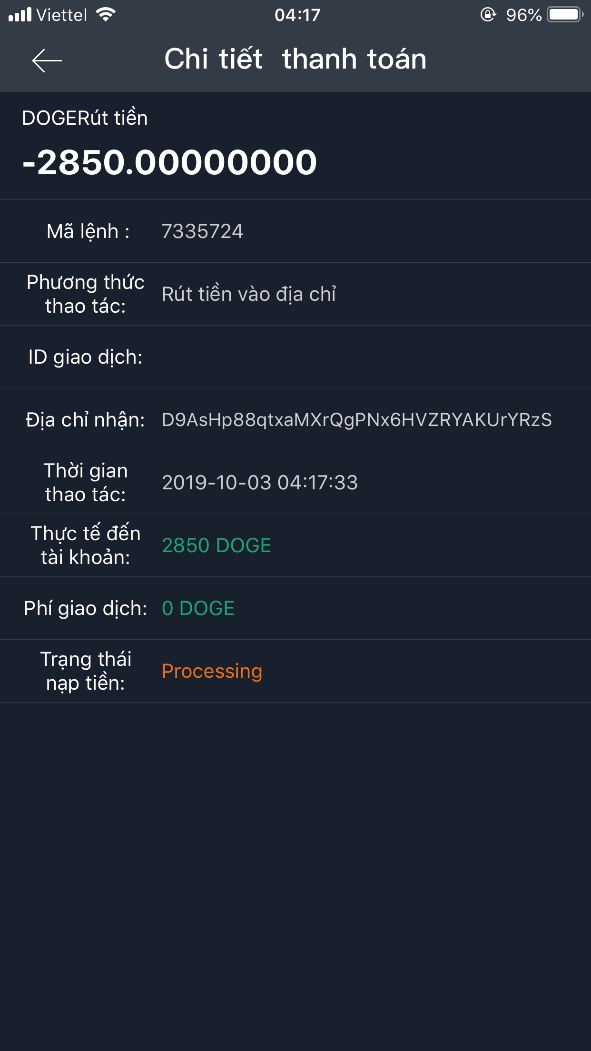Tap the order number 7335724
591x1051 pixels.
pos(202,231)
